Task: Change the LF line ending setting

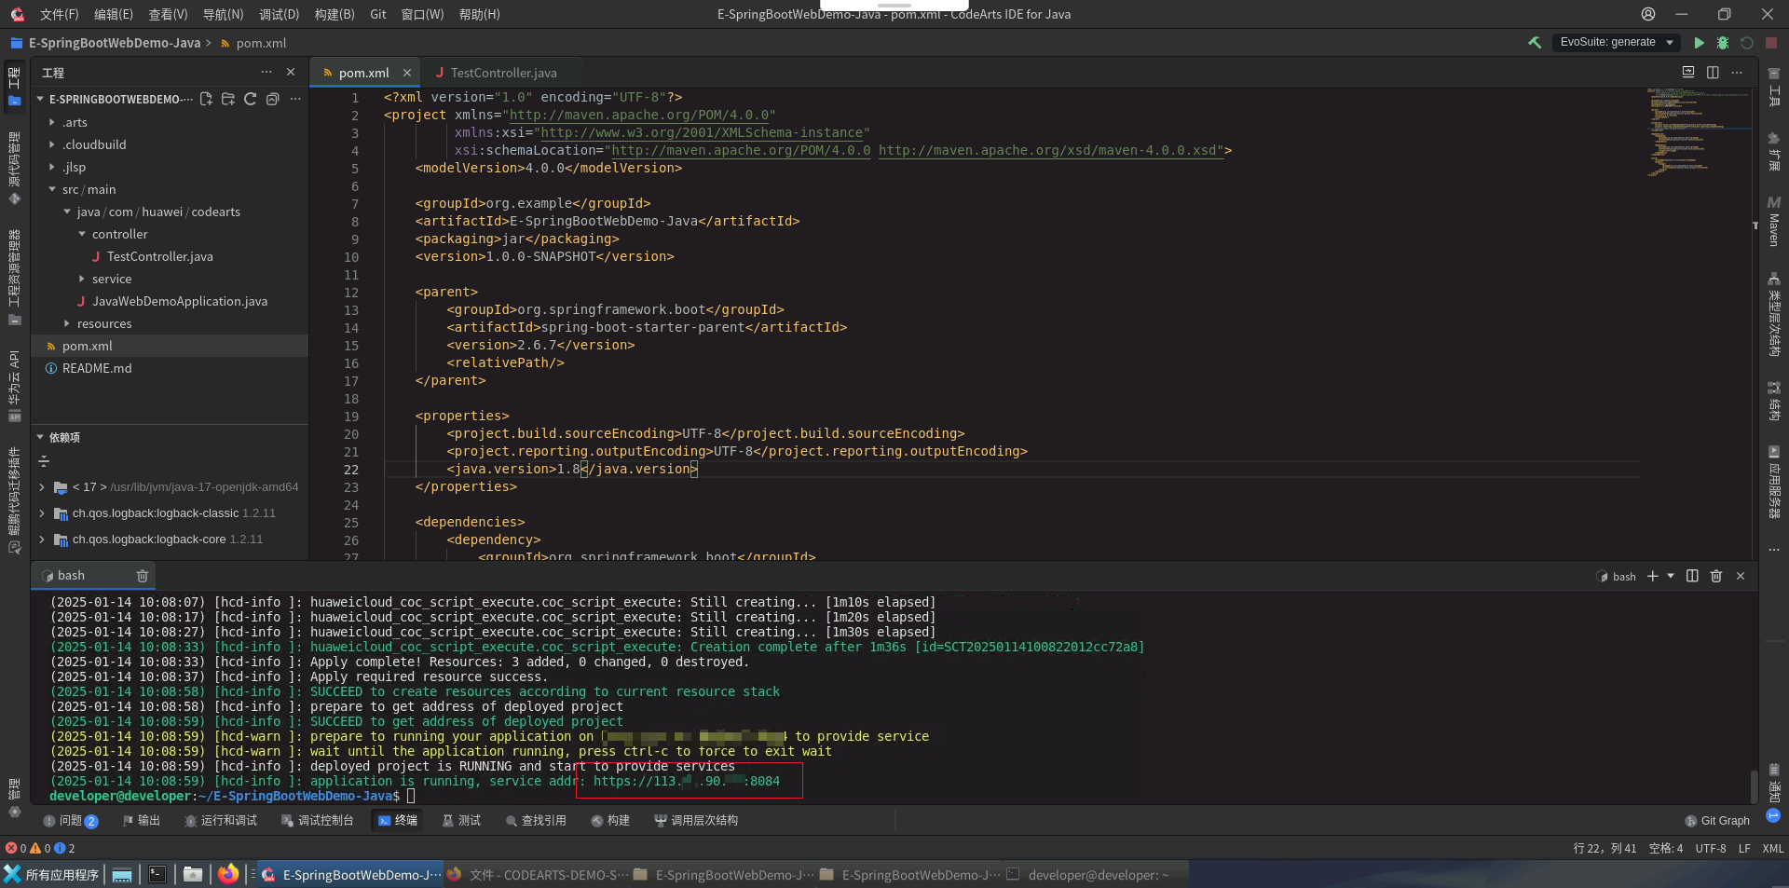Action: point(1744,848)
